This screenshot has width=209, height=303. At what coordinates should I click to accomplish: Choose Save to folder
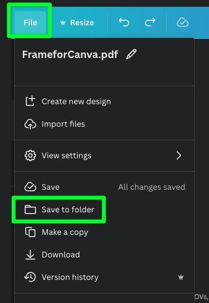(59, 210)
